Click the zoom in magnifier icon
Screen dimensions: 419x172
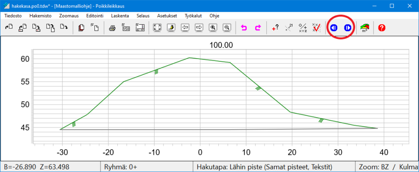213,27
